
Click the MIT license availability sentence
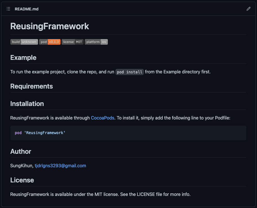tap(100, 194)
